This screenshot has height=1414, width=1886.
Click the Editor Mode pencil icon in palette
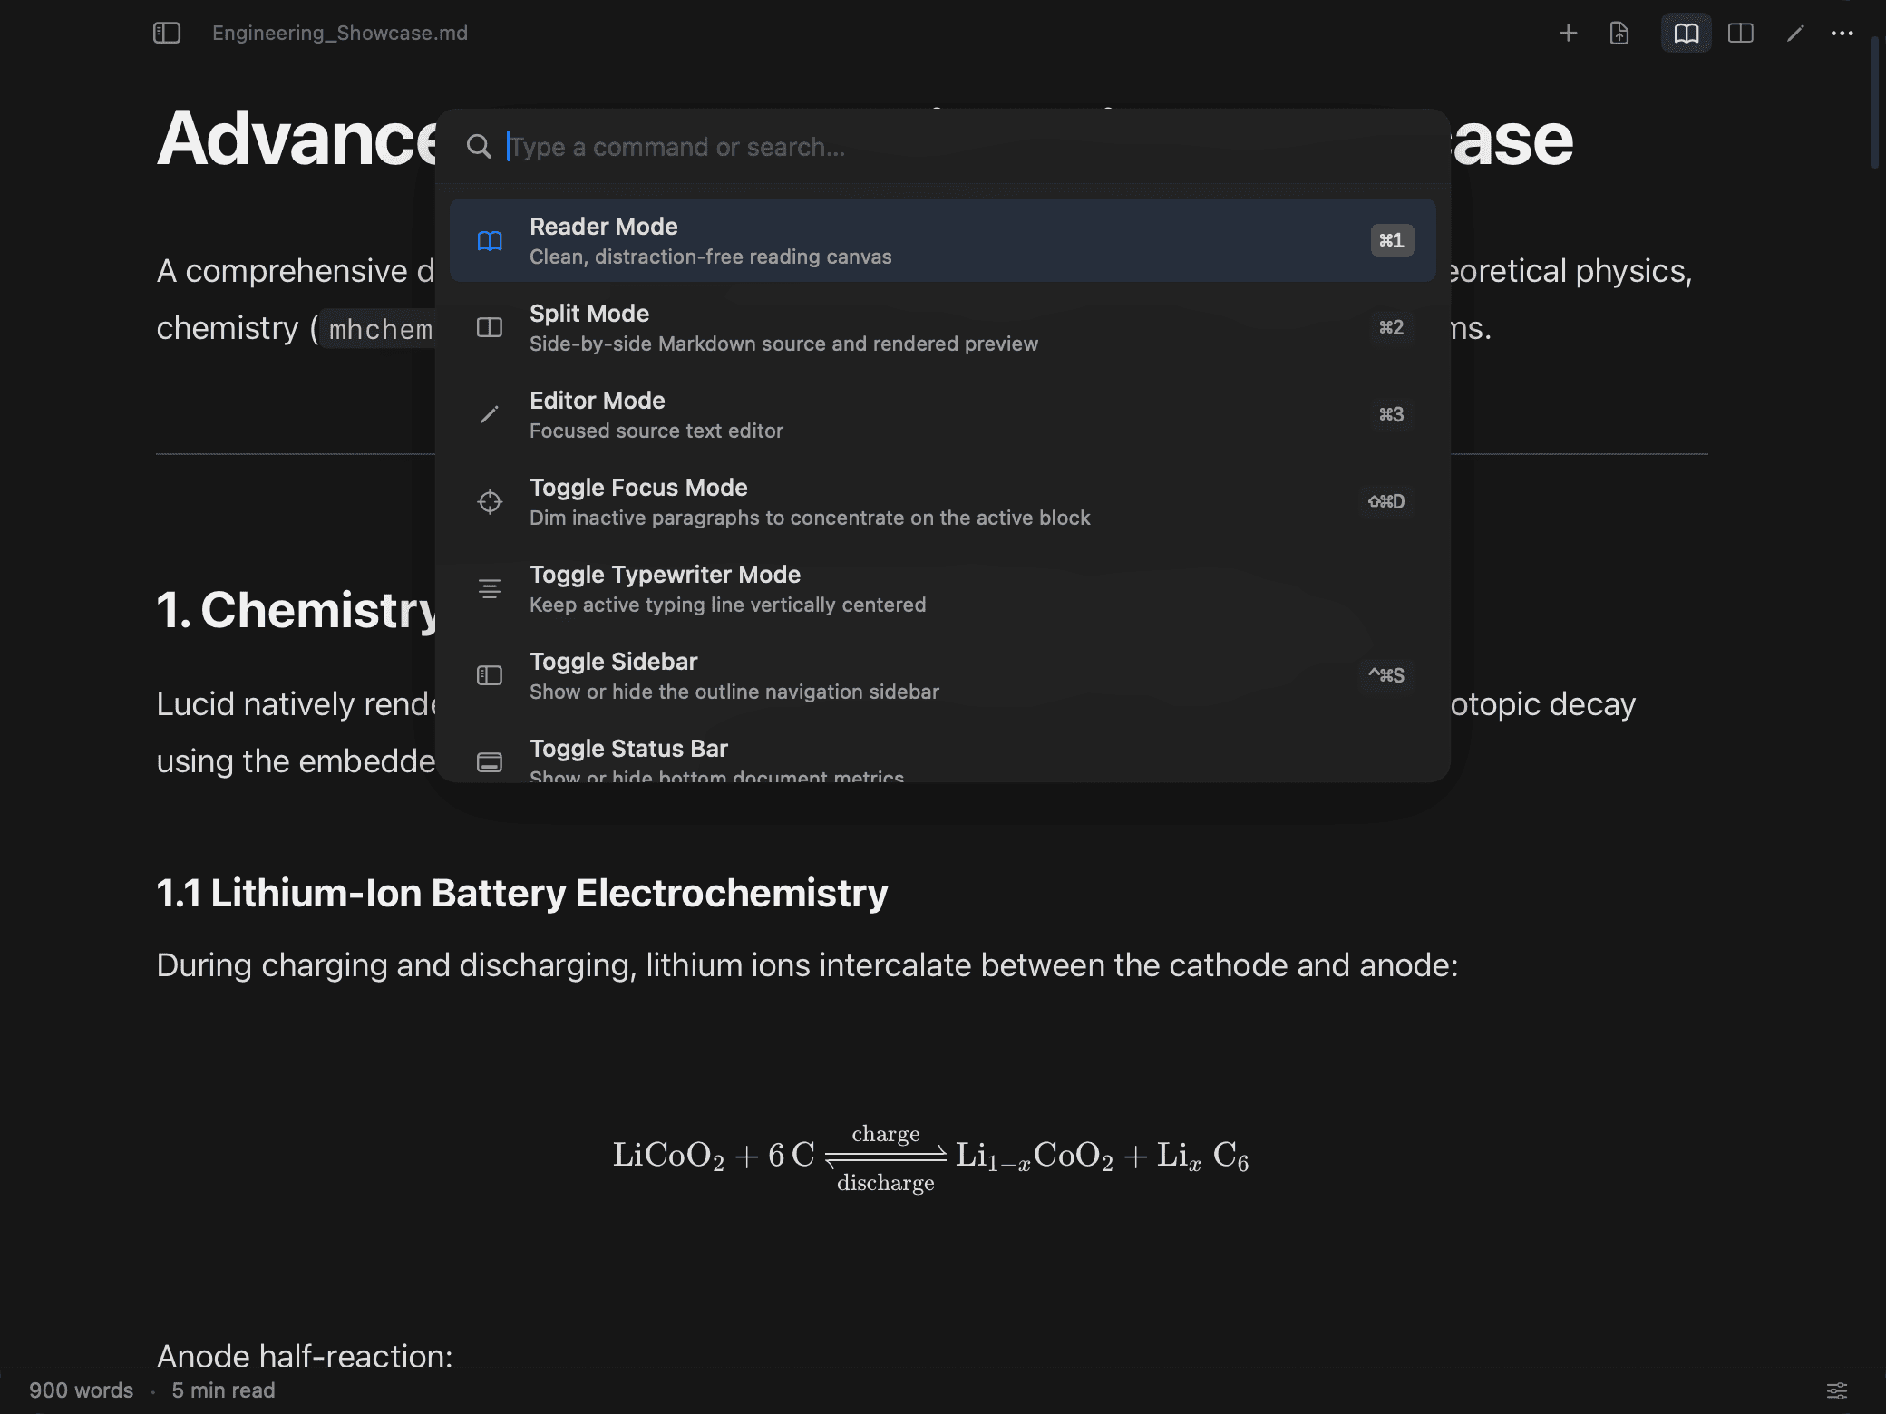pyautogui.click(x=490, y=414)
